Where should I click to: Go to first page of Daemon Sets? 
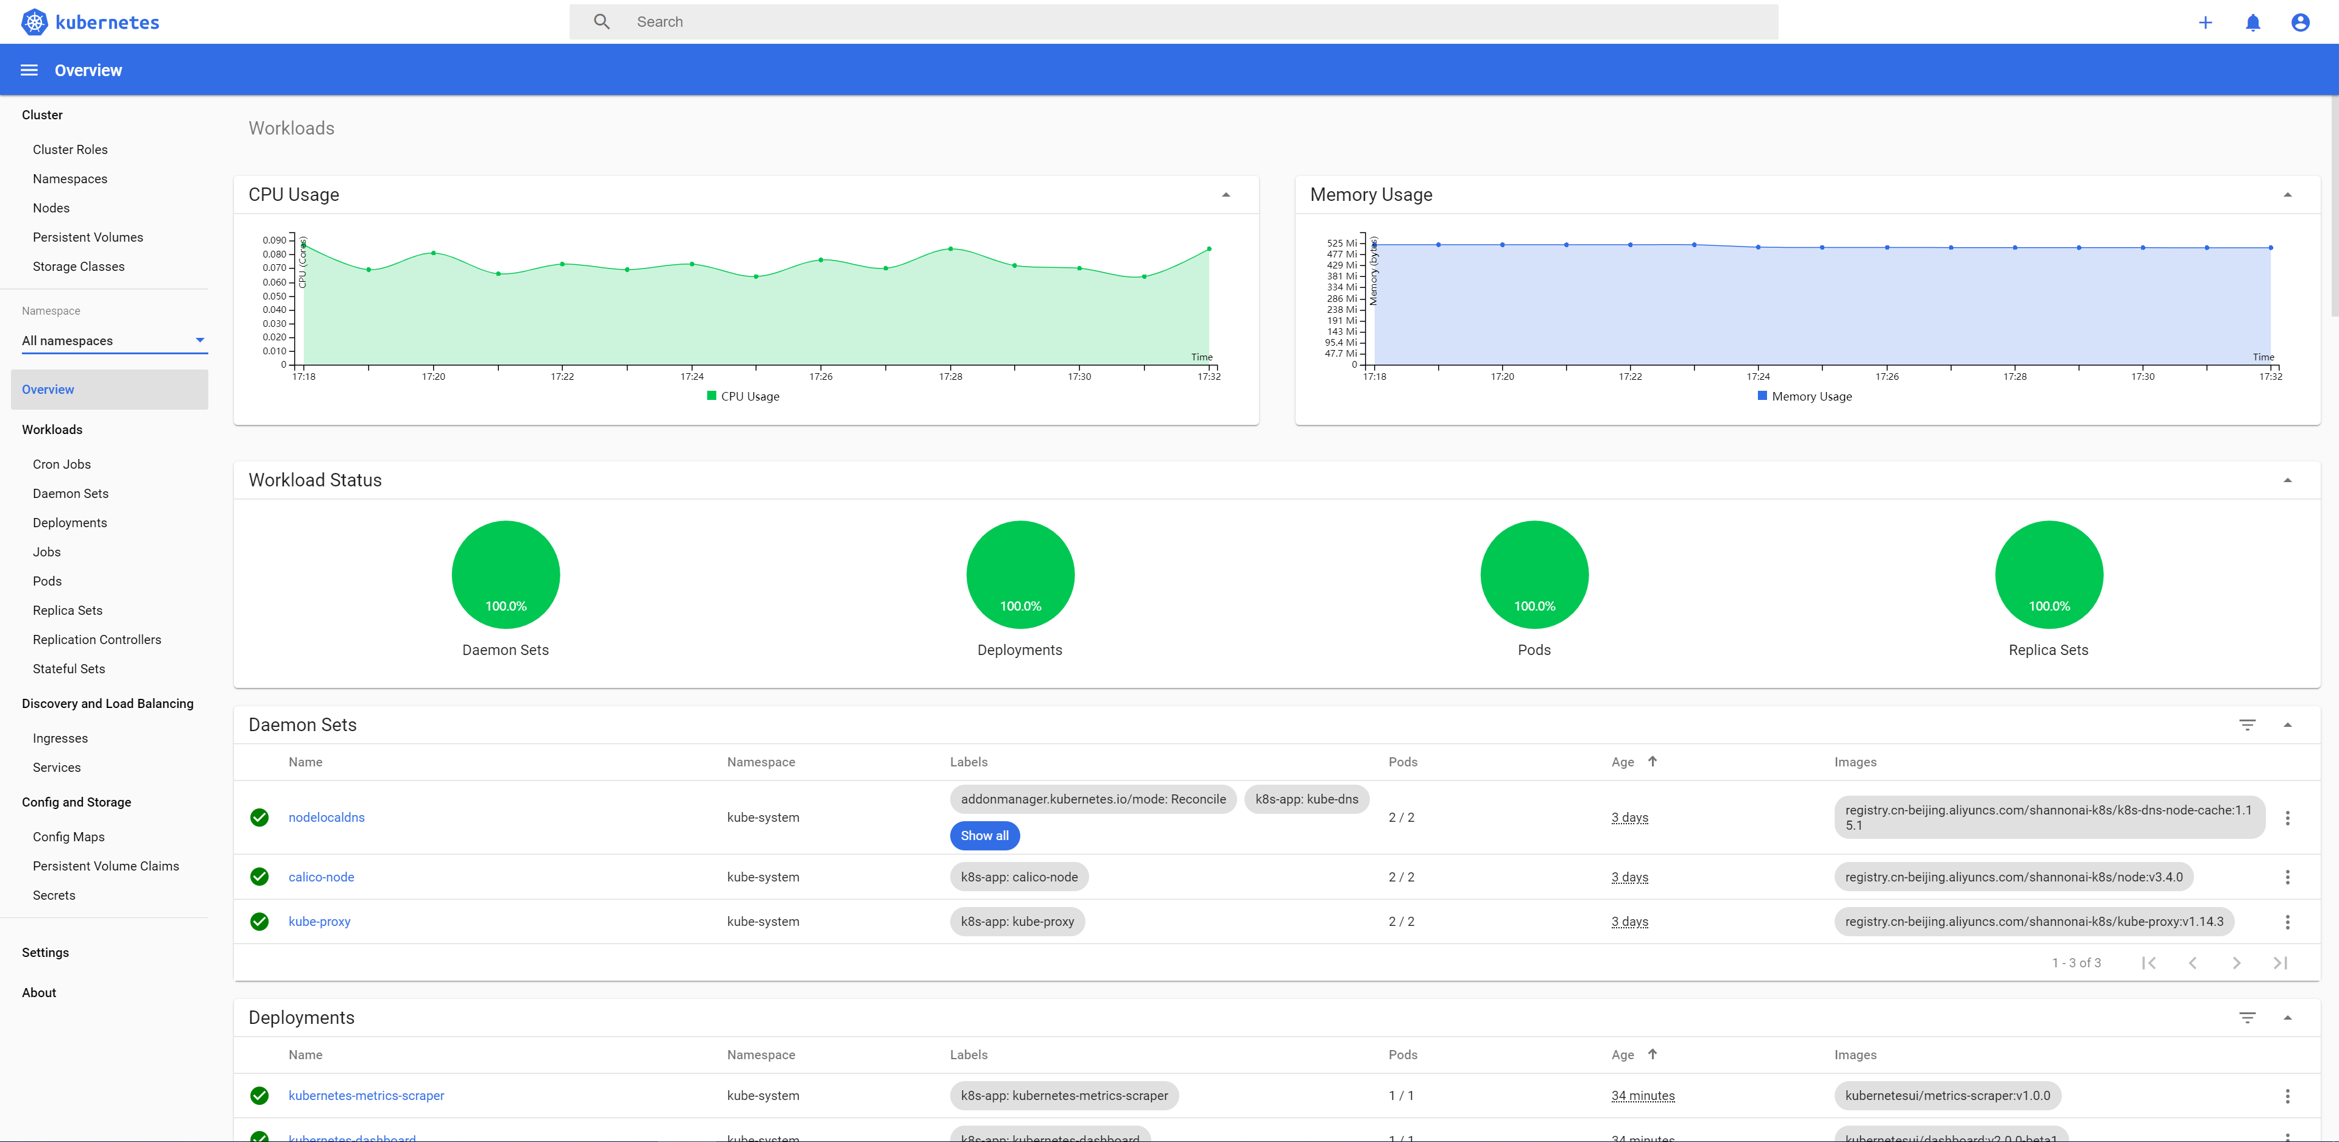2148,962
